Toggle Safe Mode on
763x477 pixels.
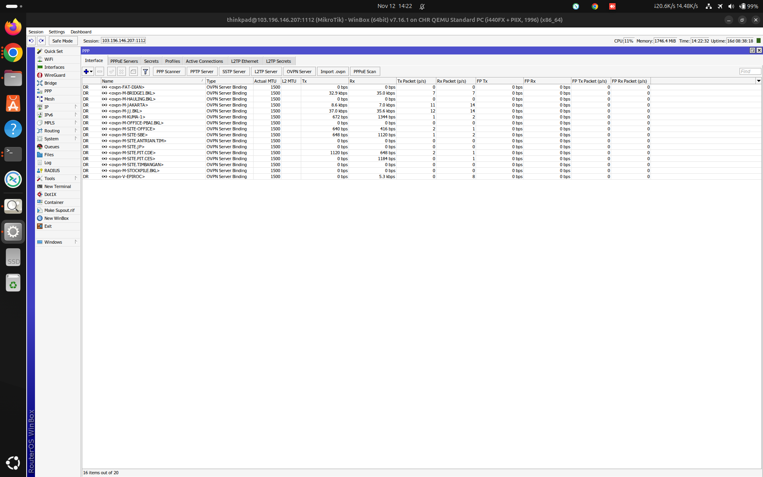coord(63,41)
